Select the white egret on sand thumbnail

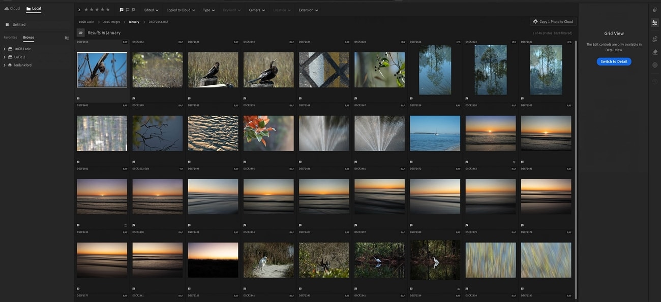click(x=268, y=260)
